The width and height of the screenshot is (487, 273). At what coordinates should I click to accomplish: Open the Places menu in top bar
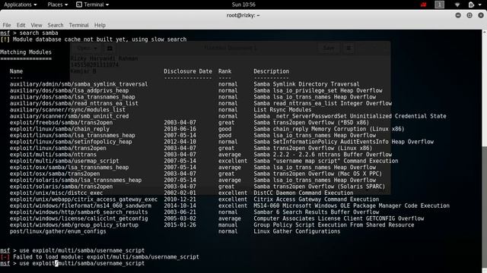point(58,5)
